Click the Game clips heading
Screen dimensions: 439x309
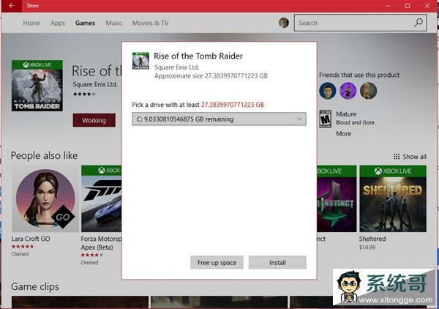pyautogui.click(x=35, y=286)
